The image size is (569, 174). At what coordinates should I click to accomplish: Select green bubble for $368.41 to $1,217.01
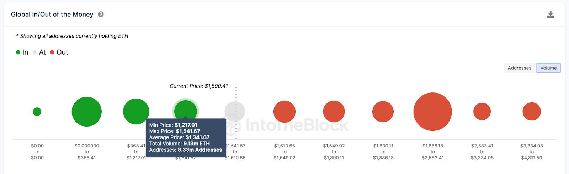(x=136, y=111)
